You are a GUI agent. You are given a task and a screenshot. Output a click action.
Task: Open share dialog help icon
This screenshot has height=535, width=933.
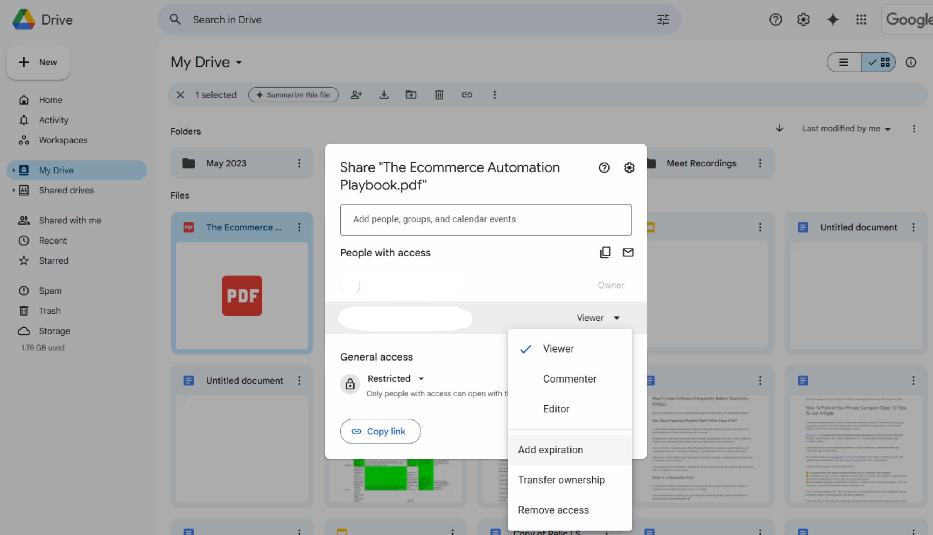[x=604, y=168]
